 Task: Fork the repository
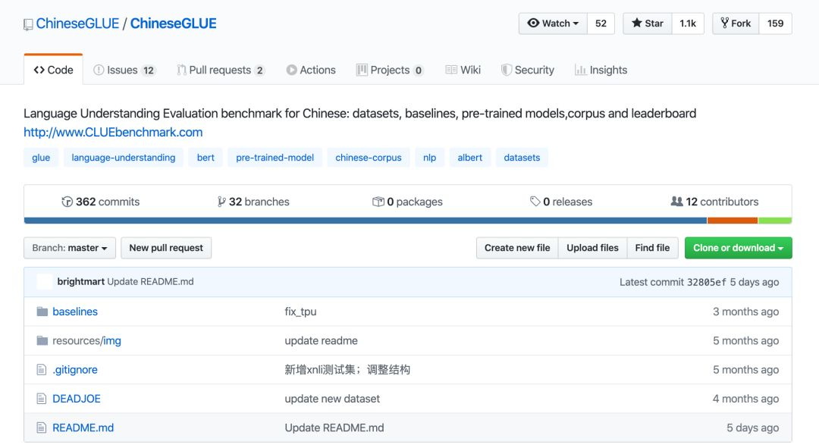[736, 23]
